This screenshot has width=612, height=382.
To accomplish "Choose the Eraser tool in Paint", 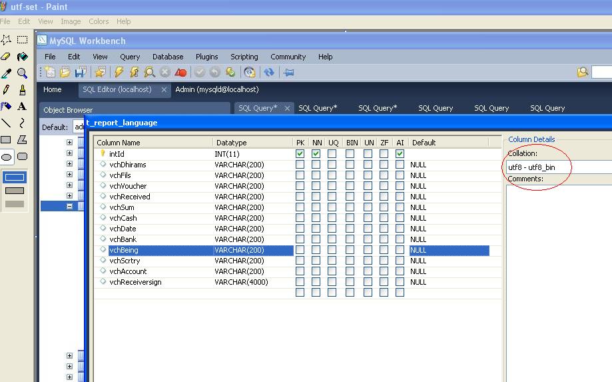I will [x=6, y=57].
